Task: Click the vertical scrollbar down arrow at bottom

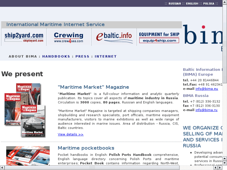Action: pos(225,163)
